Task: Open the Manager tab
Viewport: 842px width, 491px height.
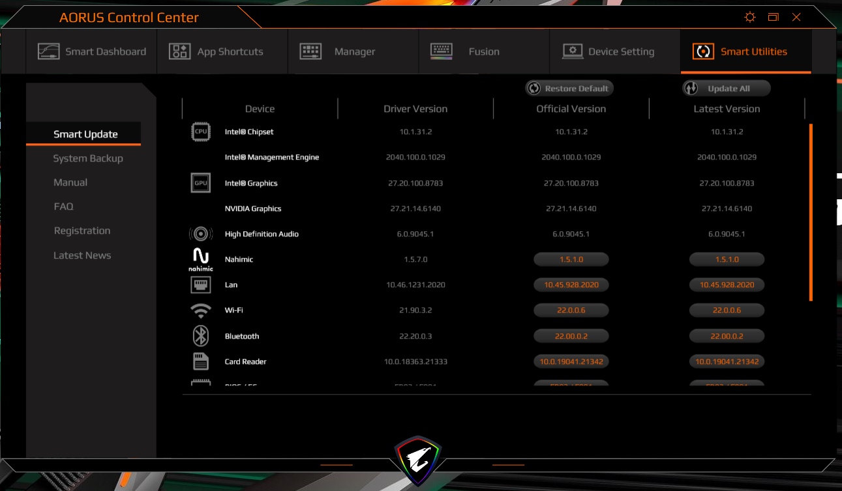Action: (353, 51)
